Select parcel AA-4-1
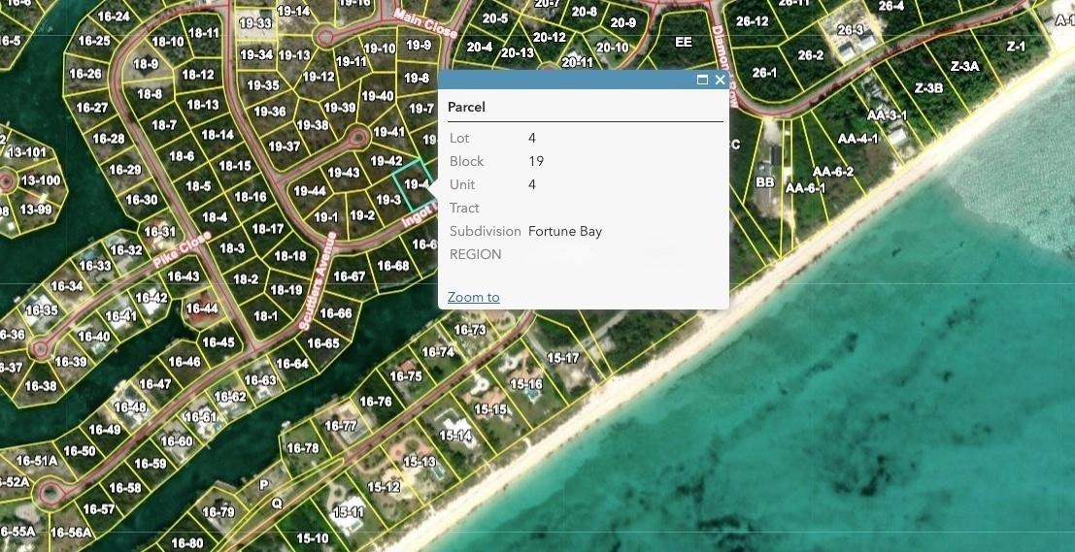 [857, 139]
